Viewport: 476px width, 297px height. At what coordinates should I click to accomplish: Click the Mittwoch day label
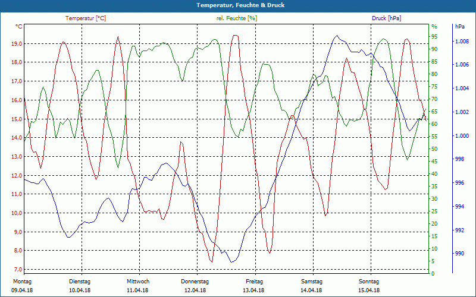[x=138, y=282]
